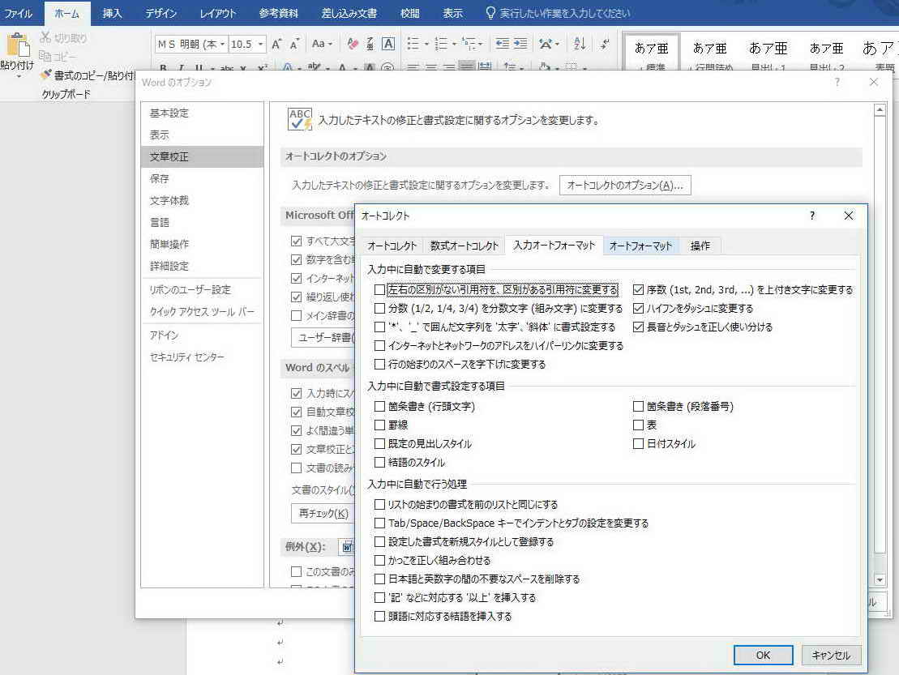Image resolution: width=899 pixels, height=675 pixels.
Task: Click the Sort A-Z icon
Action: [580, 44]
